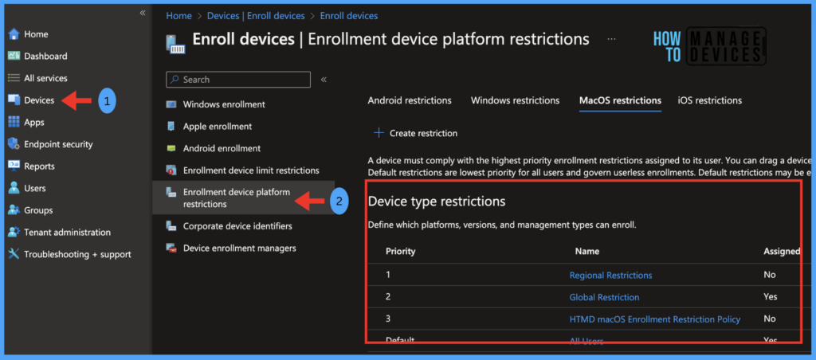Click No assigned value for Regional Restrictions
The height and width of the screenshot is (360, 816).
click(x=769, y=275)
